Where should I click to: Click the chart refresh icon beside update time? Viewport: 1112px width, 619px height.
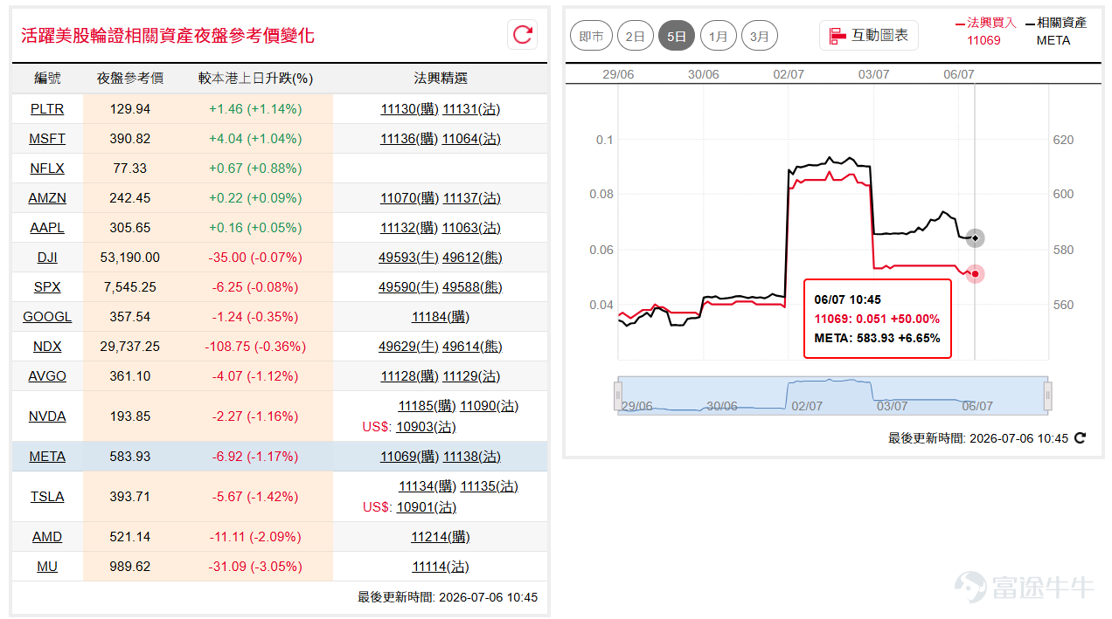1080,438
